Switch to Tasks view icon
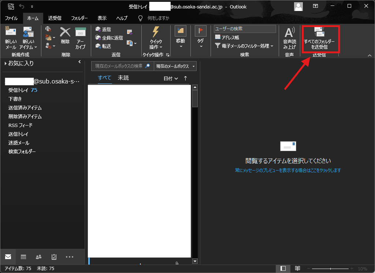 coord(54,257)
